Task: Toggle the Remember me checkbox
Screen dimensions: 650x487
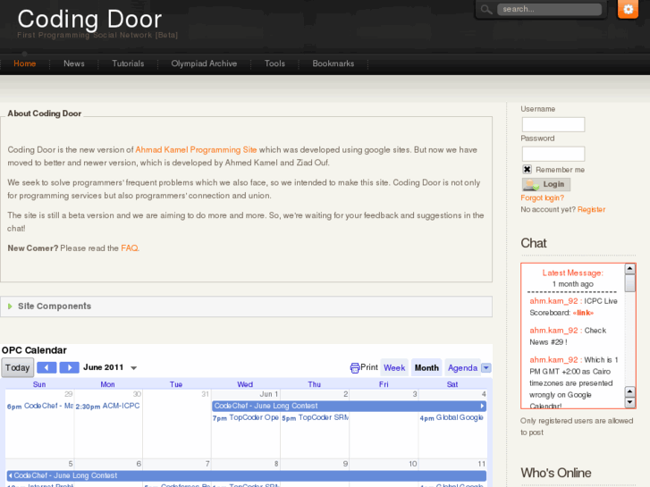Action: (527, 169)
